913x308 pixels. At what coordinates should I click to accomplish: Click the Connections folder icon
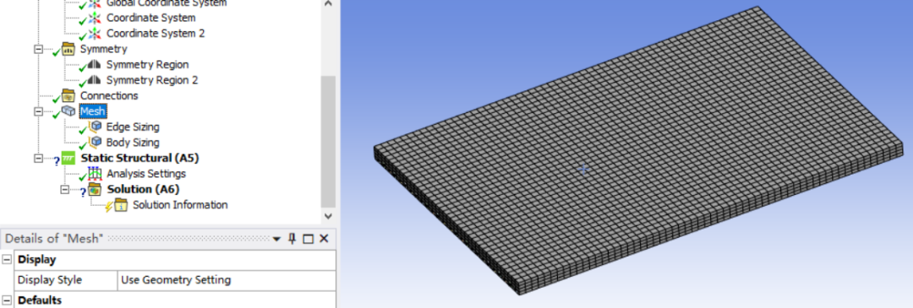tap(68, 95)
